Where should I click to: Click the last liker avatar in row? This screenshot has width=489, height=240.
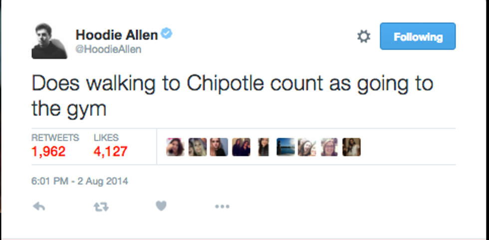[351, 147]
